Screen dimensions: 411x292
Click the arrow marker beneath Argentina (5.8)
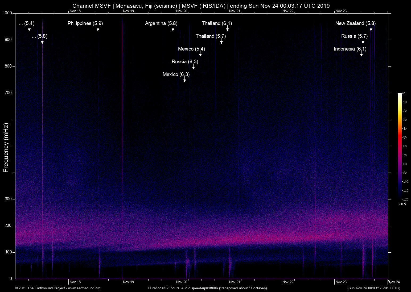coord(173,29)
